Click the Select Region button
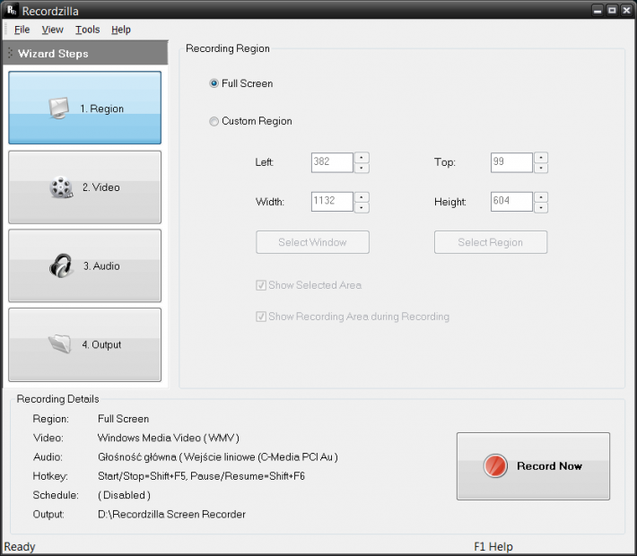Screen dimensions: 637x556 coord(491,242)
